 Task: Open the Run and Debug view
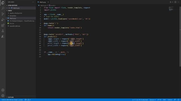tap(3, 20)
